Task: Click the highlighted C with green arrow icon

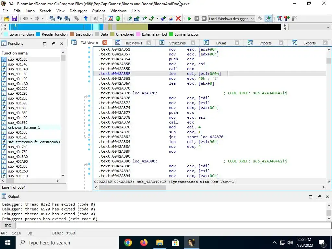Action: coord(268,18)
